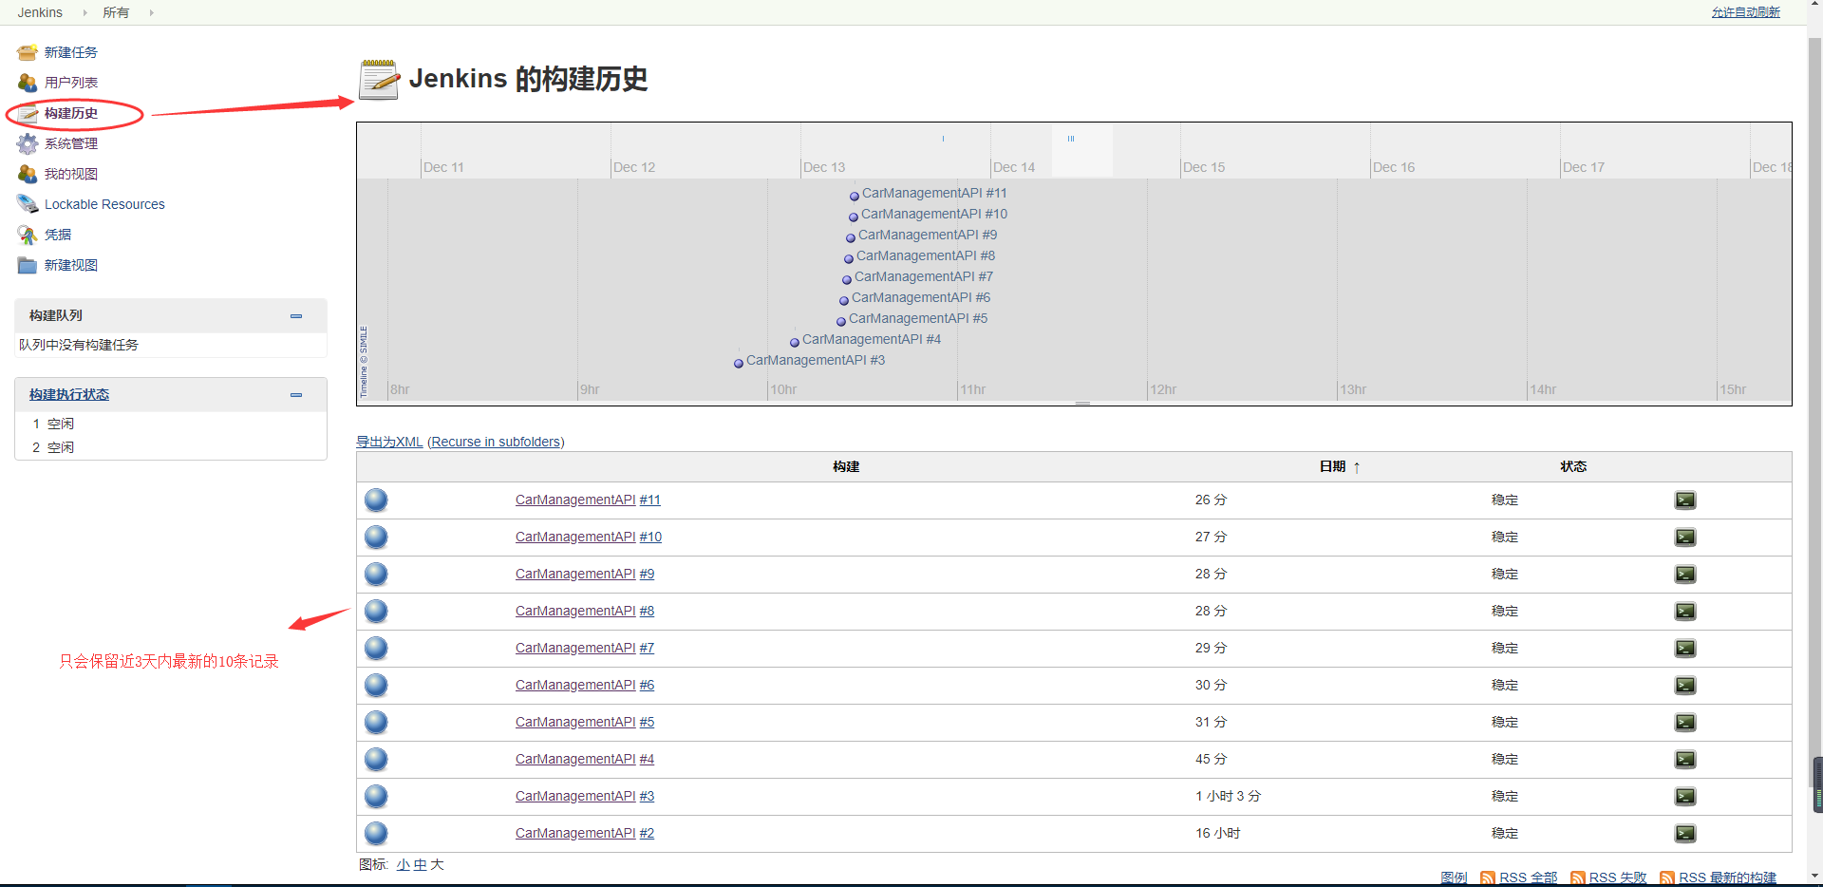Image resolution: width=1823 pixels, height=887 pixels.
Task: Open the 所有 breadcrumb dropdown arrow
Action: pos(151,12)
